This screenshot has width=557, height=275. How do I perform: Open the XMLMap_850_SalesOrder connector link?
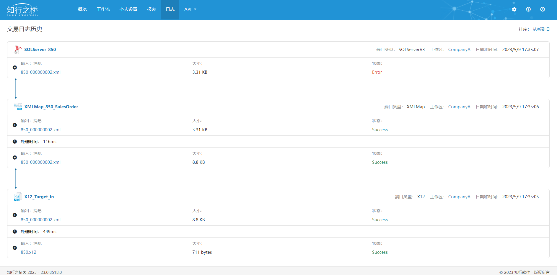tap(51, 107)
